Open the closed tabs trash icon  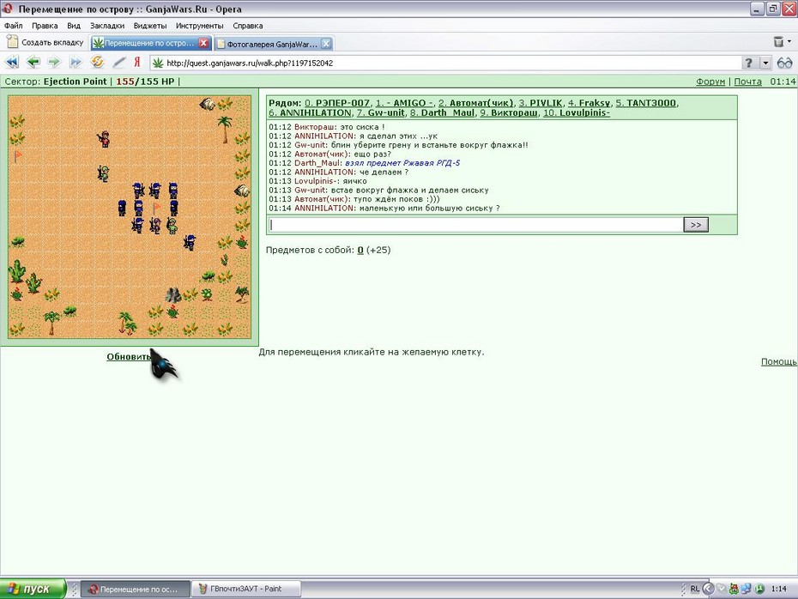(778, 42)
